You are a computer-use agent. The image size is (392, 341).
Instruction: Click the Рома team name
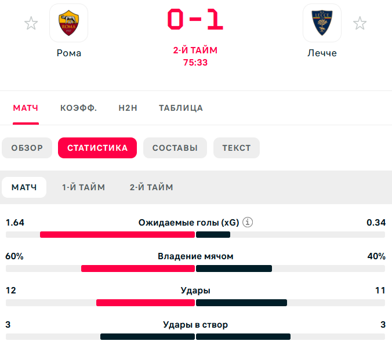(x=69, y=53)
